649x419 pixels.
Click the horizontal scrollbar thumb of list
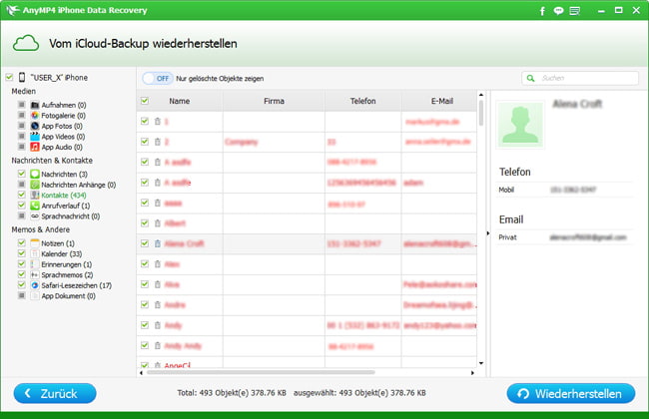(x=261, y=372)
